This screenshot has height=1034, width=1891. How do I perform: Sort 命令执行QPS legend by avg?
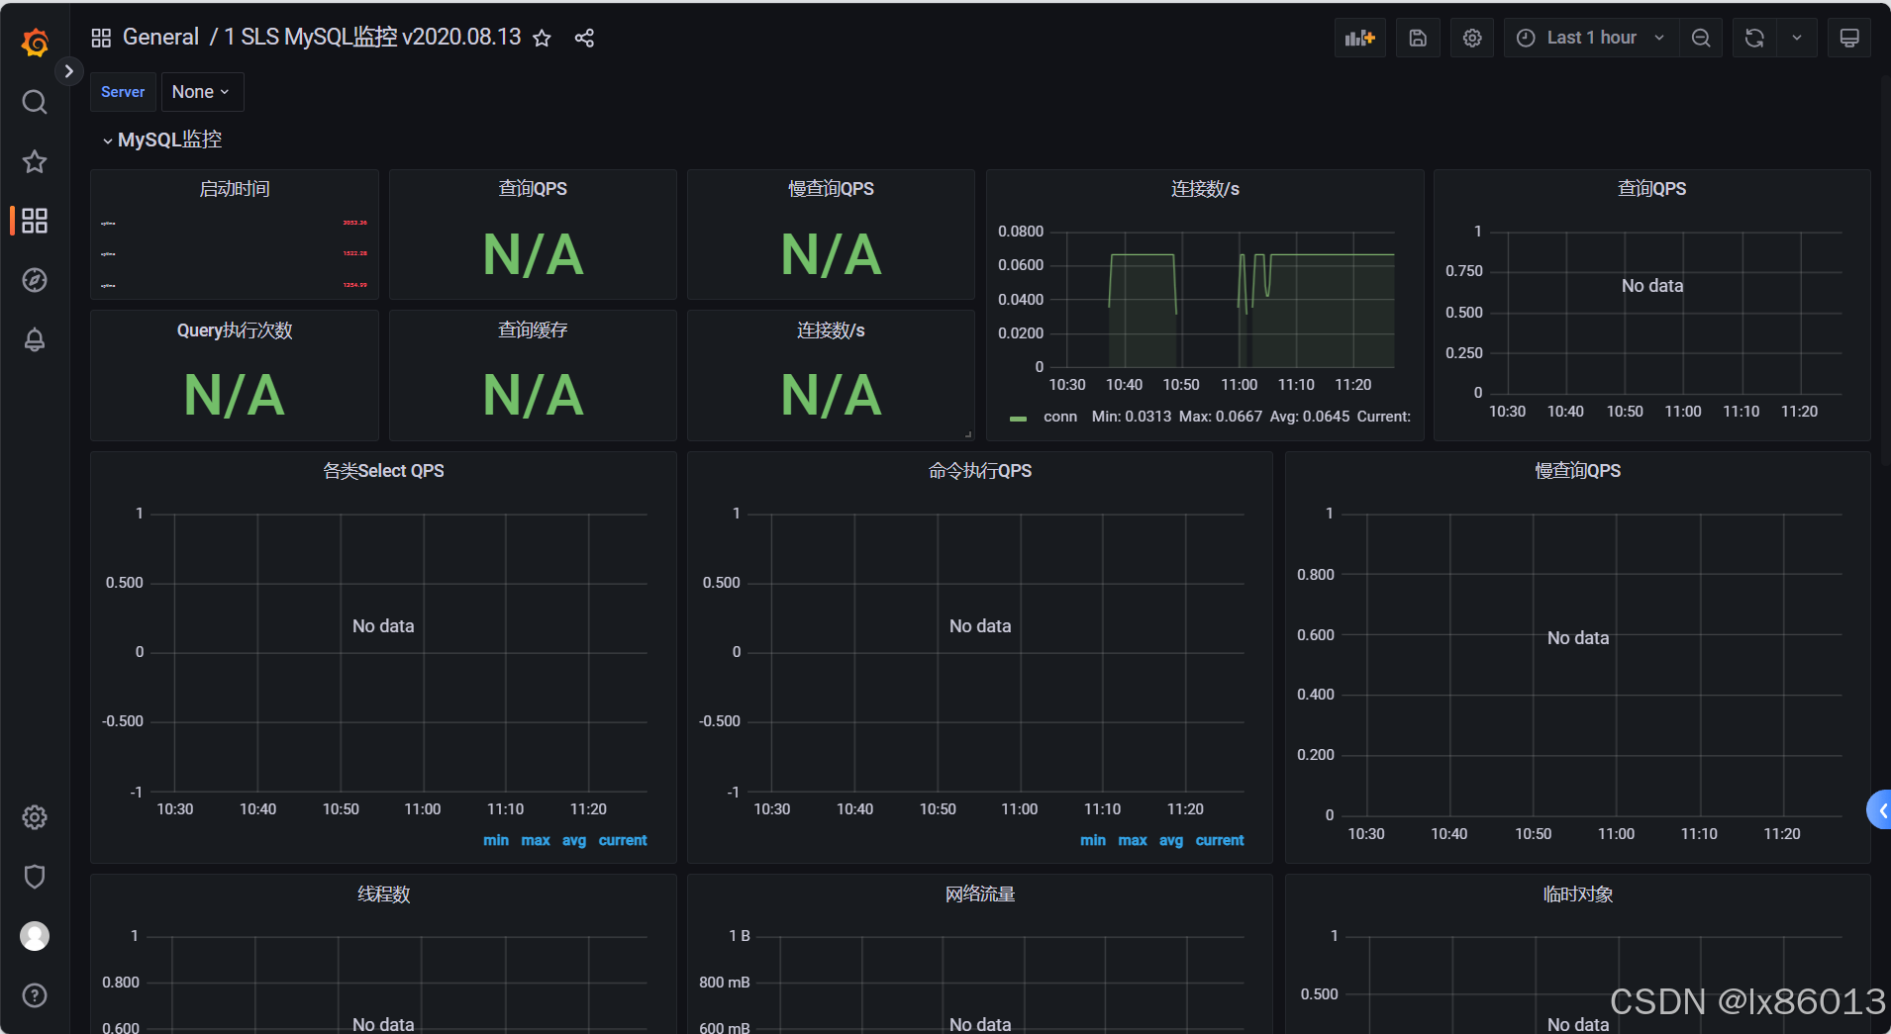(x=1171, y=840)
